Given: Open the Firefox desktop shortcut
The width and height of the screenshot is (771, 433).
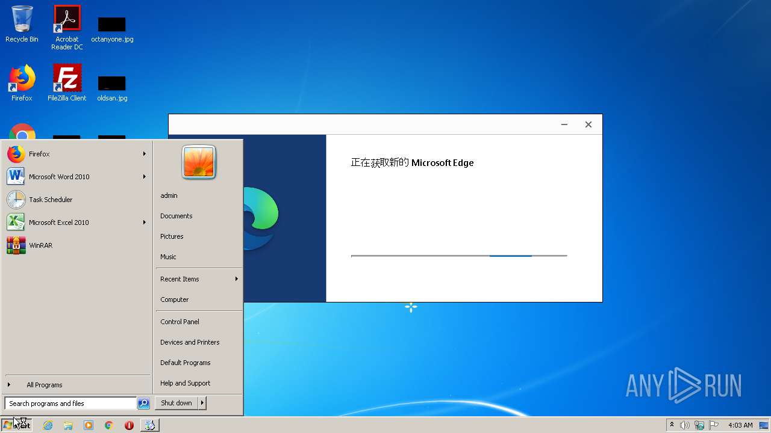Looking at the screenshot, I should pos(22,83).
